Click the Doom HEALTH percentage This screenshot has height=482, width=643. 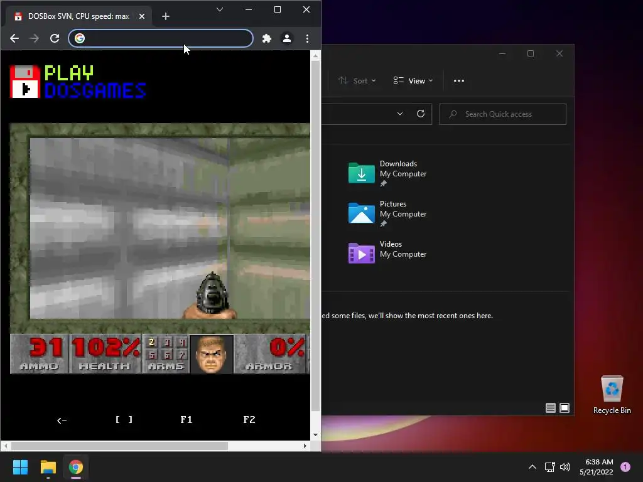105,354
